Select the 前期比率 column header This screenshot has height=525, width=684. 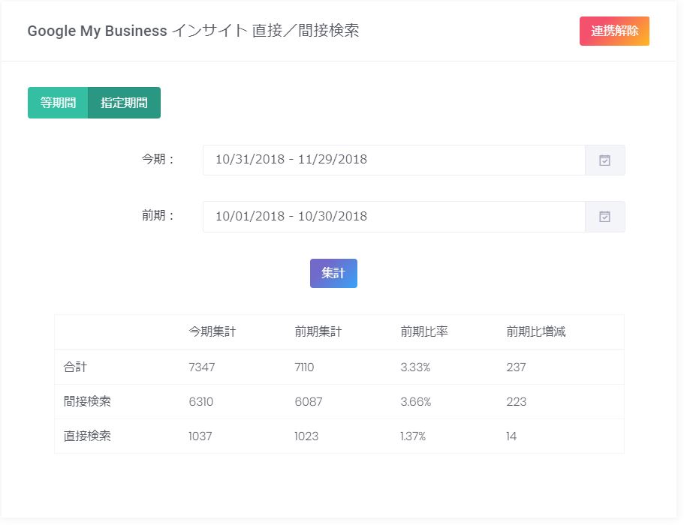click(424, 332)
